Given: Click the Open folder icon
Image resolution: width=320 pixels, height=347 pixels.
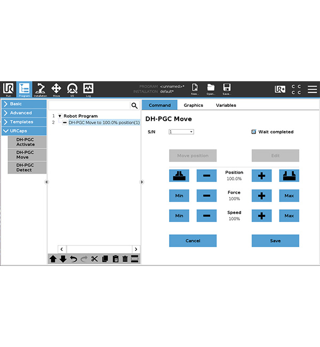Looking at the screenshot, I should tap(211, 89).
